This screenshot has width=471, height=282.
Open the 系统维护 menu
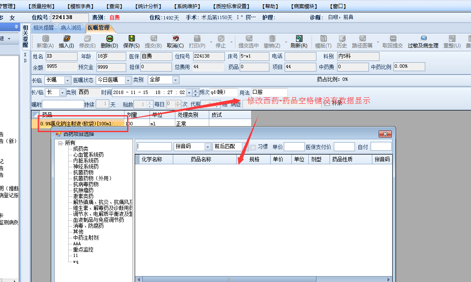(187, 6)
